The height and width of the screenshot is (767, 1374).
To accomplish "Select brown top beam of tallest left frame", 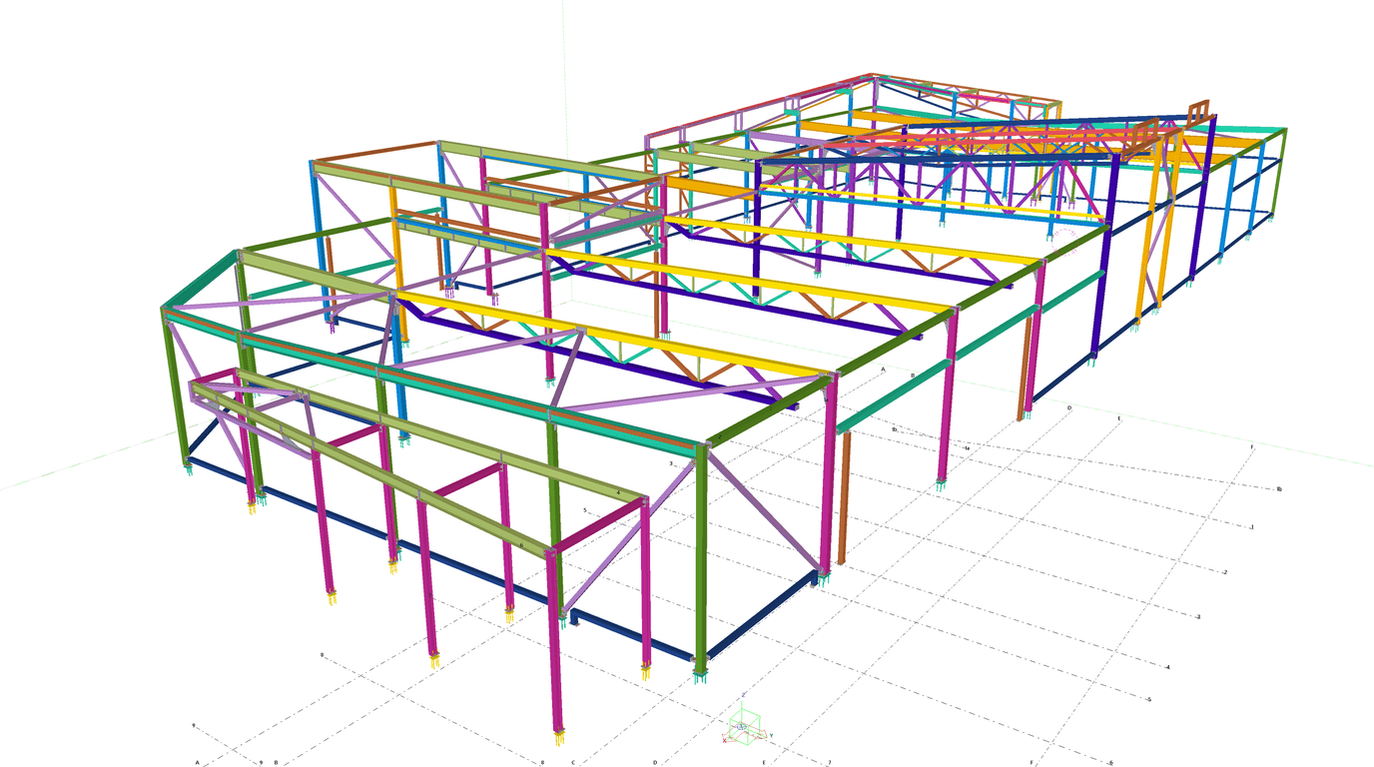I will pyautogui.click(x=374, y=151).
